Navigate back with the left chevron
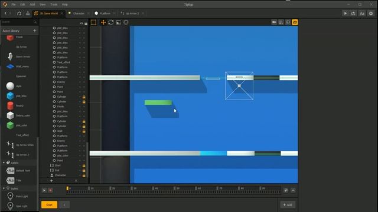 click(5, 14)
